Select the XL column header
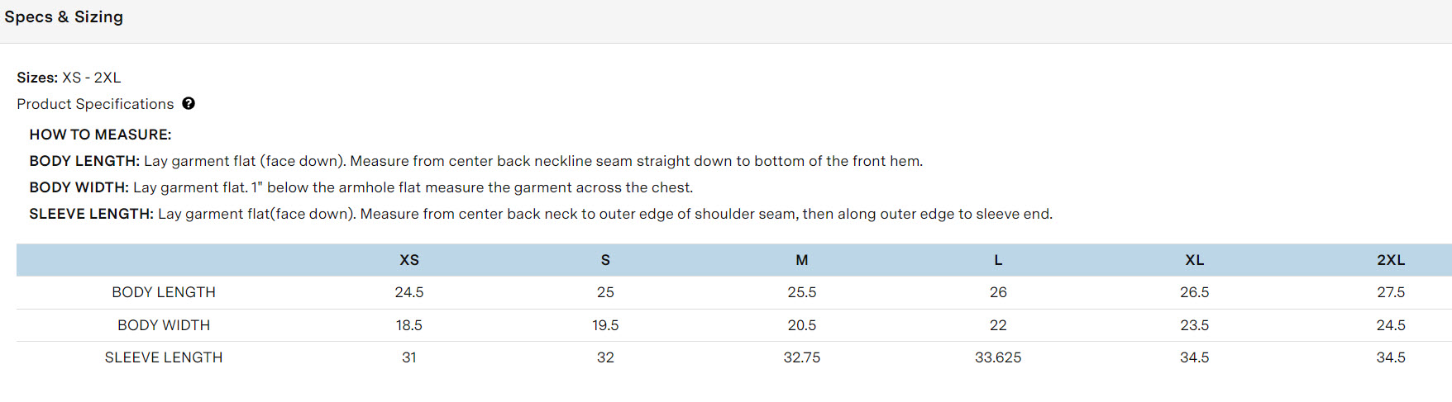Screen dimensions: 1452x402 (x=1195, y=260)
